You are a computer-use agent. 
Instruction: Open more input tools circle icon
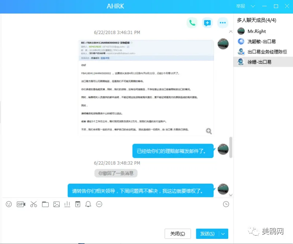coord(99,204)
